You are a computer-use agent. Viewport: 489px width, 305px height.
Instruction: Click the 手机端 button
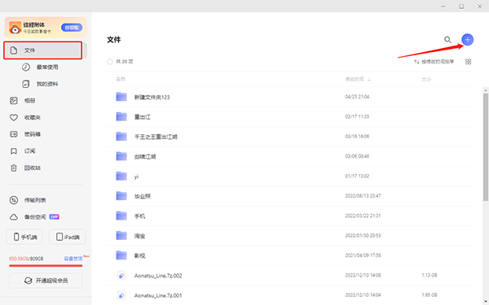[24, 237]
